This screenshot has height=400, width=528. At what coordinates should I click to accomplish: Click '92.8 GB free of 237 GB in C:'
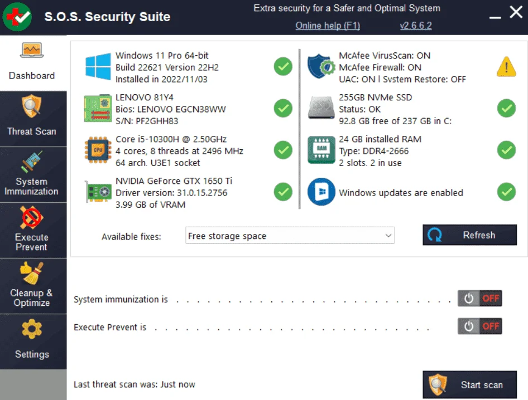[395, 121]
